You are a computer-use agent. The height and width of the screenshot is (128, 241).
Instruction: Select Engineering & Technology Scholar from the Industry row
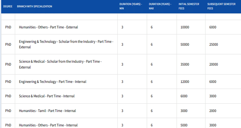point(66,44)
